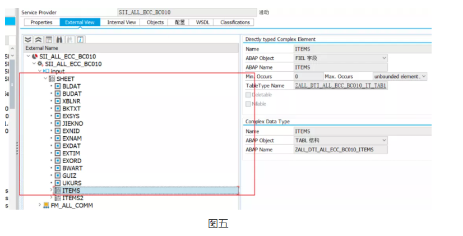
Task: Click the field icon beside BUDAT
Action: [58, 94]
